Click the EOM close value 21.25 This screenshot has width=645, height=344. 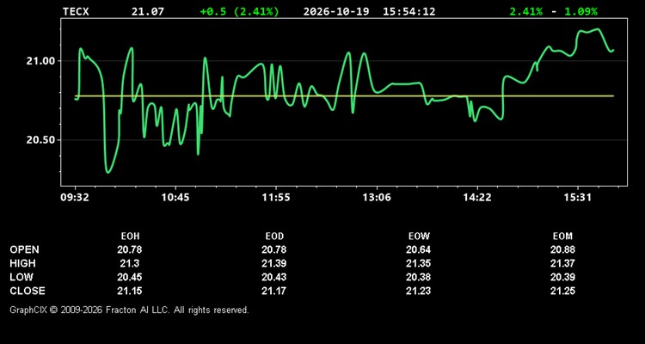point(562,291)
